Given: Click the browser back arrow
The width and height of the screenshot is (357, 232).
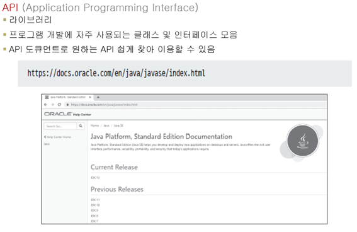Looking at the screenshot, I should (x=46, y=105).
